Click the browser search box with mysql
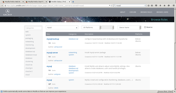 pos(130,6)
